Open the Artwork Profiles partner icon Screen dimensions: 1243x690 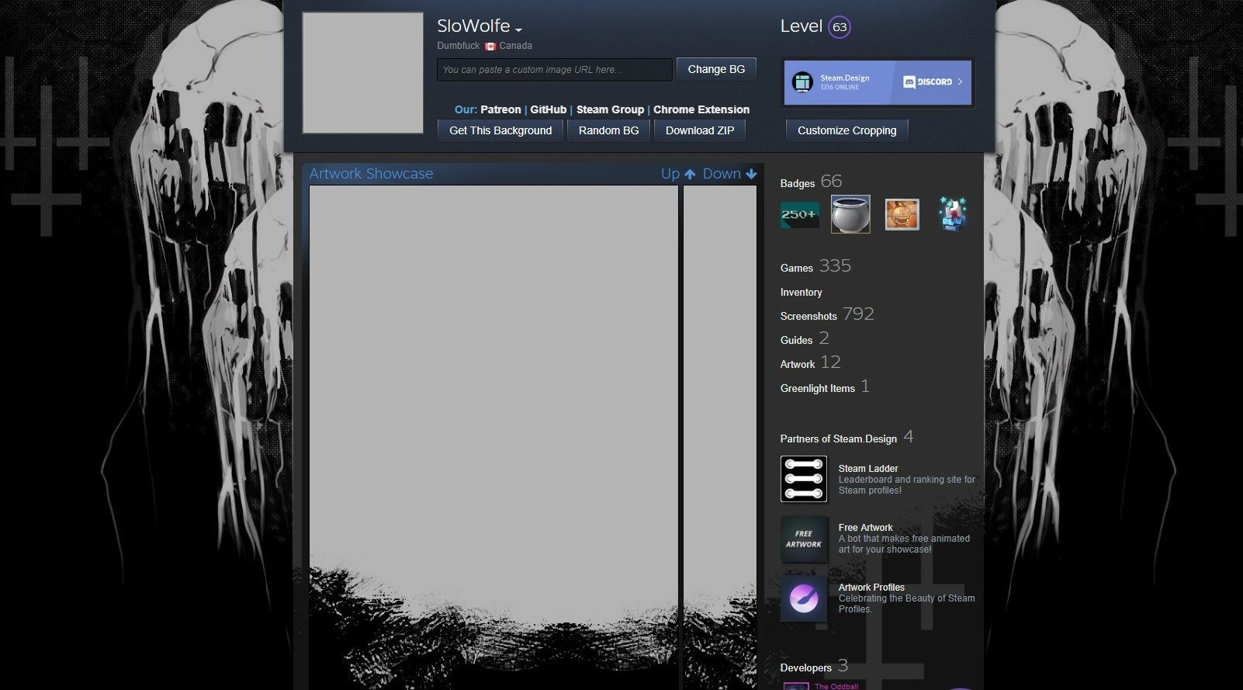click(803, 598)
